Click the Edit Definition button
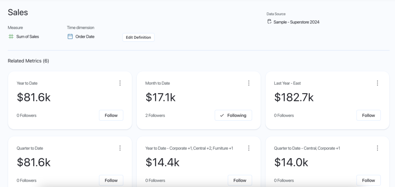The image size is (395, 187). click(x=138, y=37)
